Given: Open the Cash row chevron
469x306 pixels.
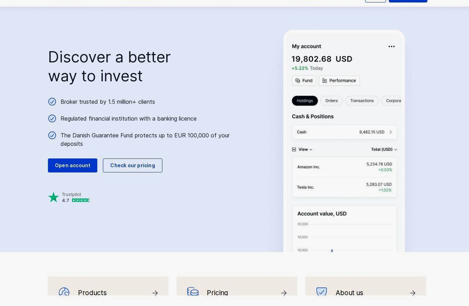Looking at the screenshot, I should (391, 132).
